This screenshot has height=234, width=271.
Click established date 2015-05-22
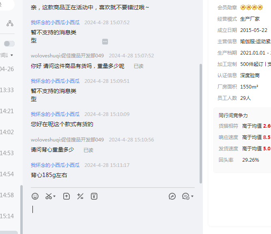tap(254, 30)
